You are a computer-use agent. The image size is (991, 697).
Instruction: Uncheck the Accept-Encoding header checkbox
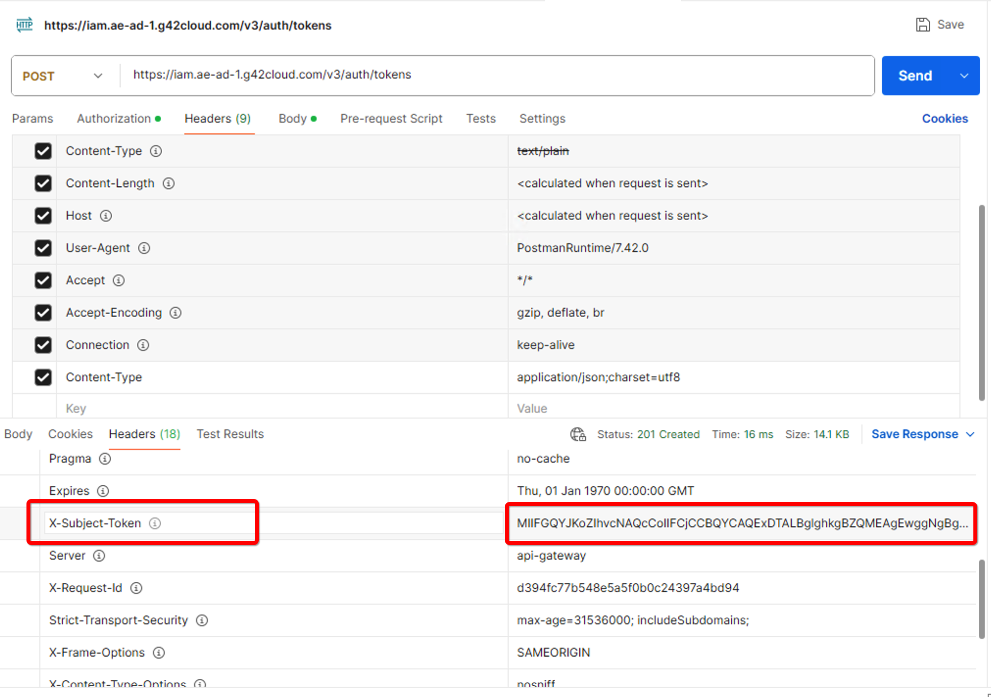point(43,313)
